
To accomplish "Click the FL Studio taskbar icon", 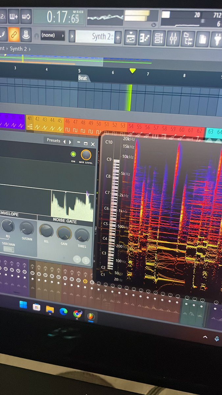I will [x=91, y=316].
